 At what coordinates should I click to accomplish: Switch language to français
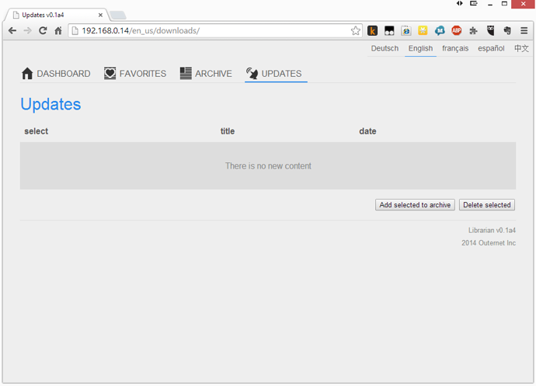(455, 48)
